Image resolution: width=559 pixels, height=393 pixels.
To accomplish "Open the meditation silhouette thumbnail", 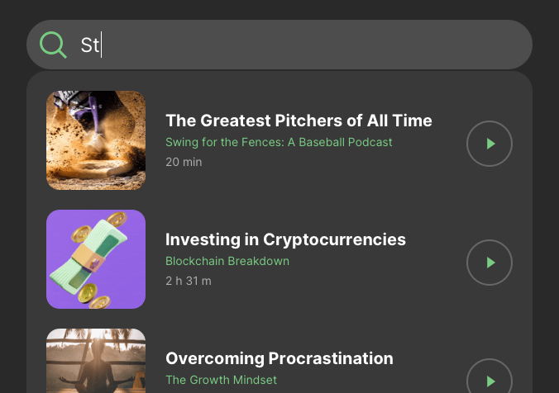I will [x=96, y=362].
